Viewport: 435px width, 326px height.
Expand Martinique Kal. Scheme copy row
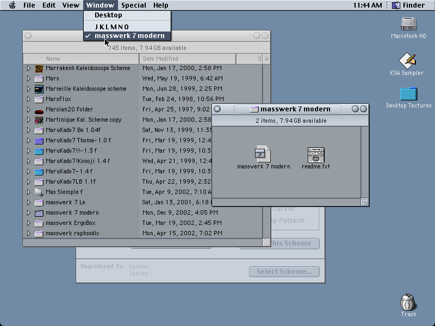point(29,120)
